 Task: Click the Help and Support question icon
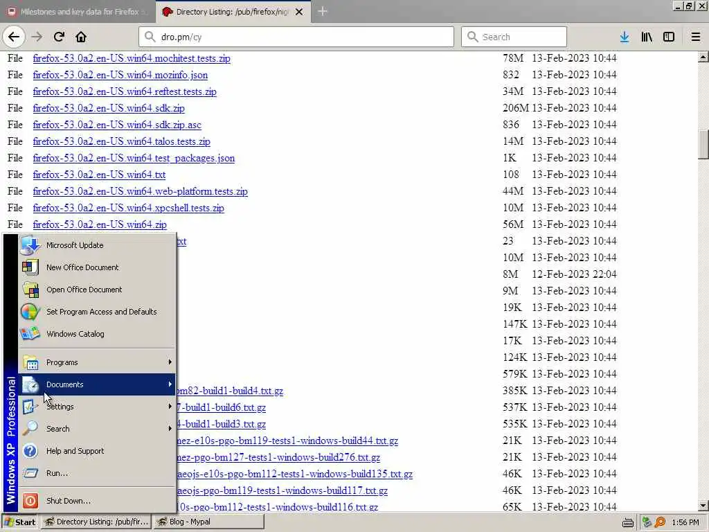point(30,451)
